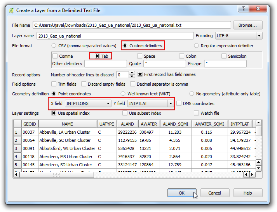
Task: Click inside the Layer name field
Action: tap(115, 36)
